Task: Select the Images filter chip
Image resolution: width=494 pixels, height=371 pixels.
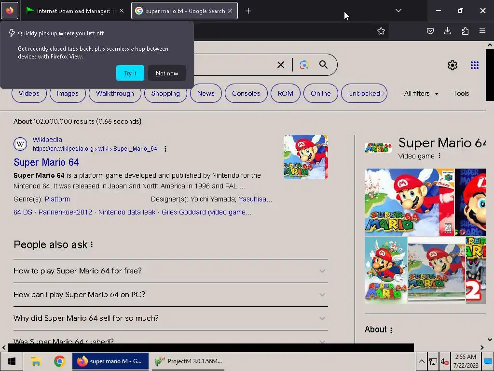Action: pos(68,93)
